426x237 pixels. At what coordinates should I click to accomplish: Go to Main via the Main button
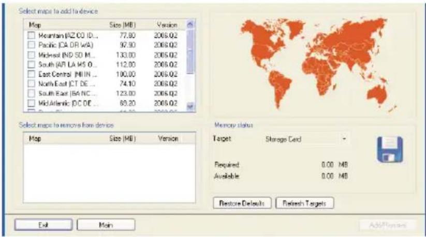[106, 225]
